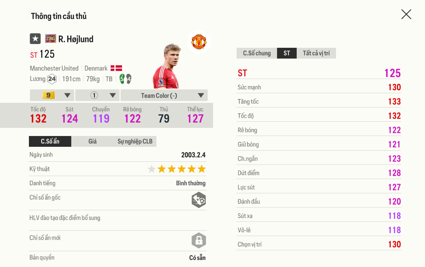Select the C.Số ẩn tab
This screenshot has width=425, height=267.
(x=50, y=141)
